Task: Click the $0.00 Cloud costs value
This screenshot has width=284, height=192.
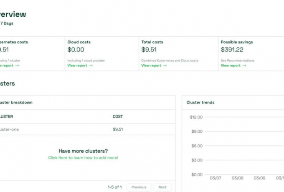Action: point(76,50)
